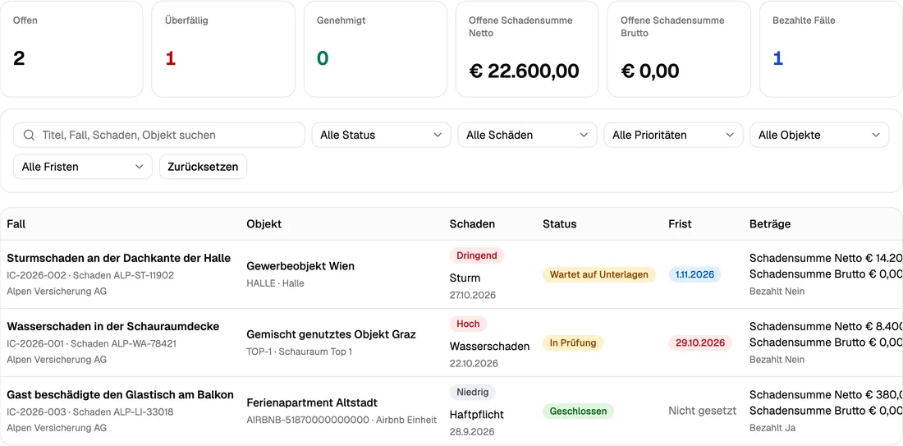Click the Hoch priority badge
The height and width of the screenshot is (446, 903).
click(x=468, y=324)
